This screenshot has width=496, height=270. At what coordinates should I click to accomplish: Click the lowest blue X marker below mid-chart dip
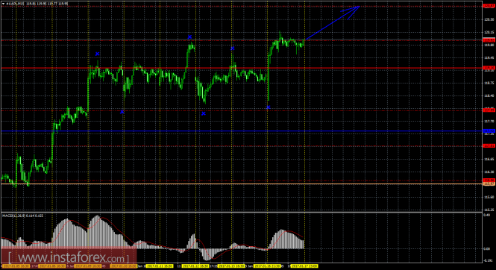click(x=204, y=113)
